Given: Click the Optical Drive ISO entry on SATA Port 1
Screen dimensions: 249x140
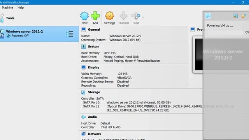Looking at the screenshot, I should tap(170, 108).
